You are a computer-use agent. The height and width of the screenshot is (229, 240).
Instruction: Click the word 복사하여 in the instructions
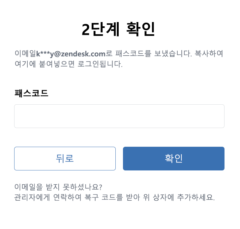click(x=209, y=54)
